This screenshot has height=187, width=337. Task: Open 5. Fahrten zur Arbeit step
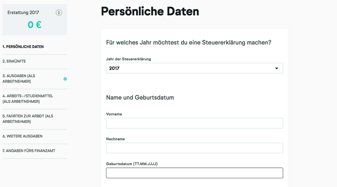click(x=28, y=119)
